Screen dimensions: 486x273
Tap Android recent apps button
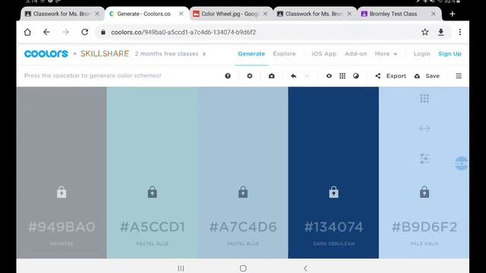point(181,268)
